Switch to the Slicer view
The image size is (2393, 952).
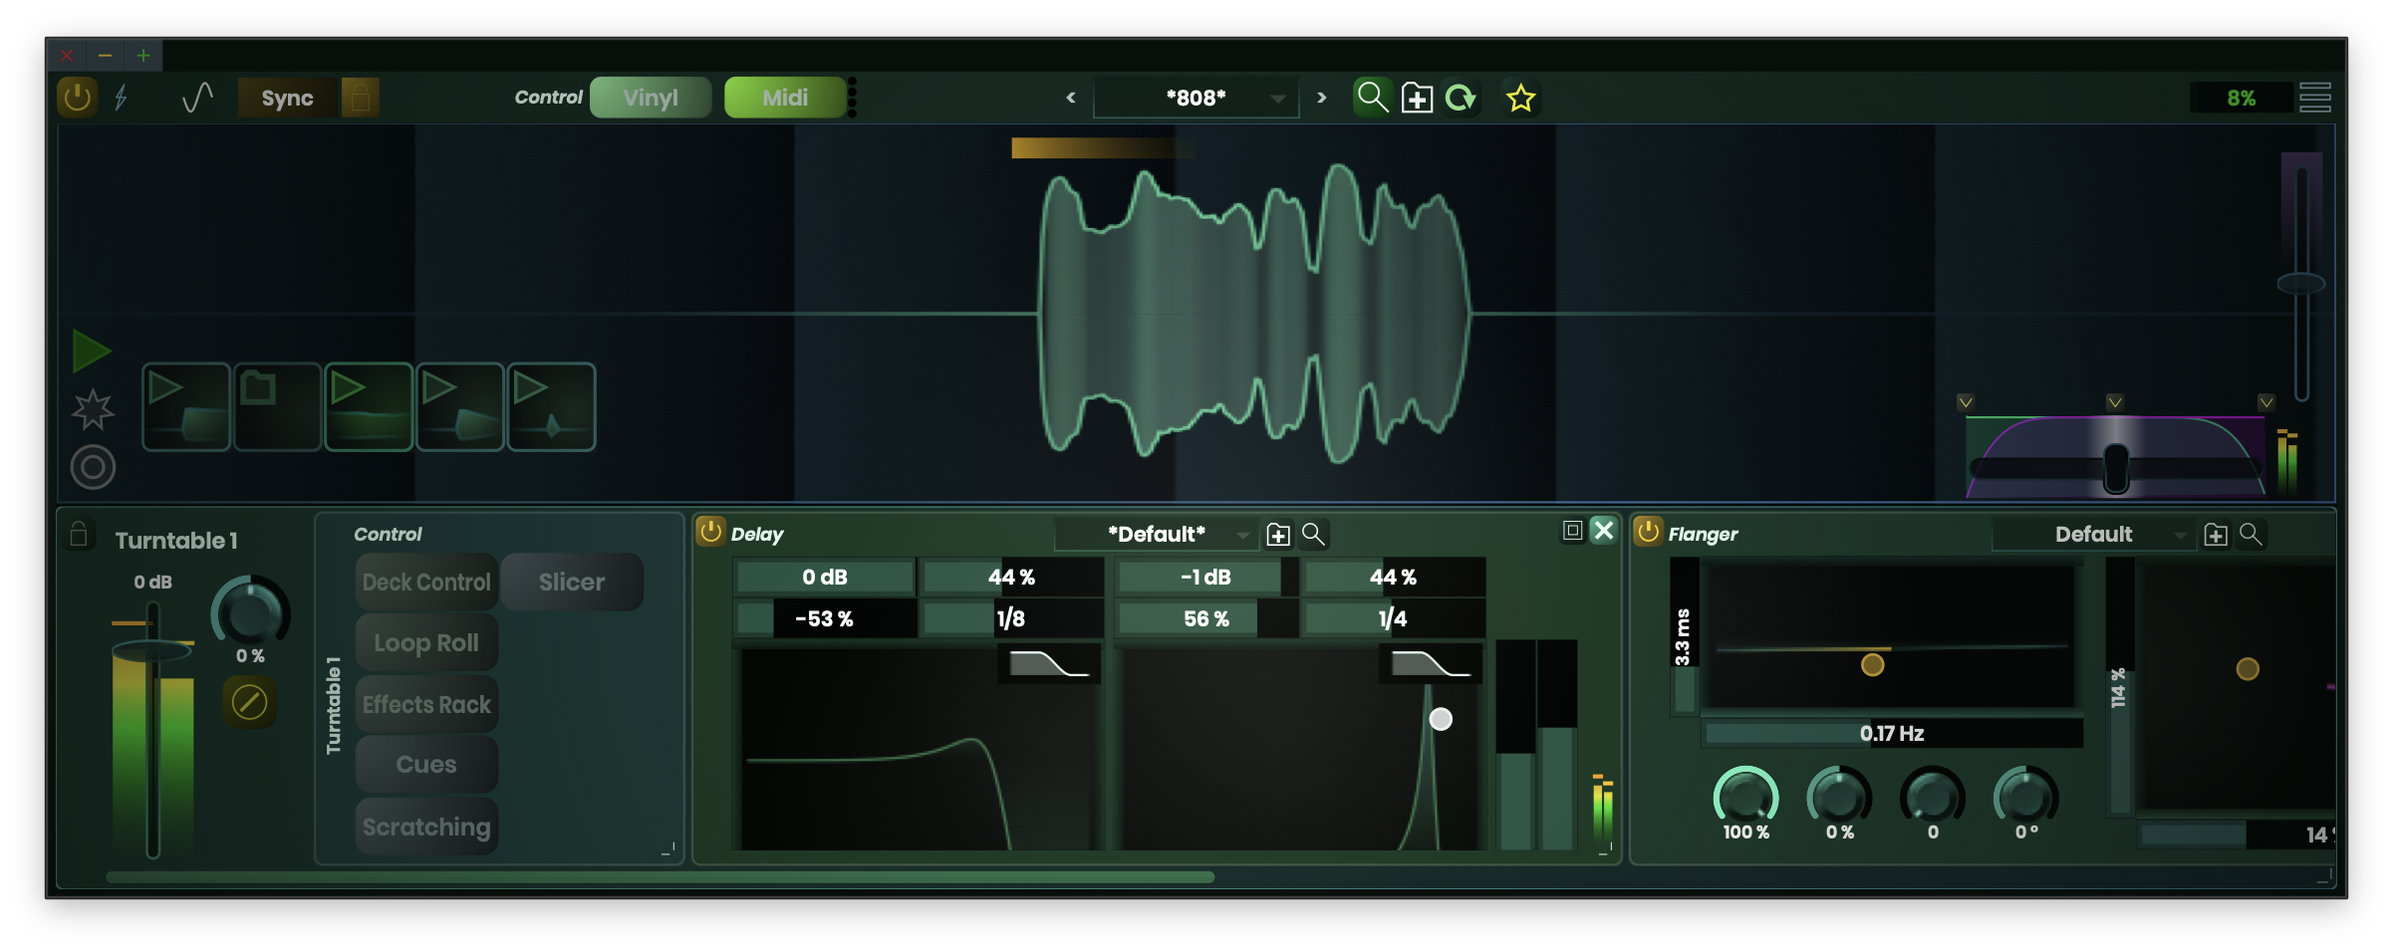click(571, 582)
